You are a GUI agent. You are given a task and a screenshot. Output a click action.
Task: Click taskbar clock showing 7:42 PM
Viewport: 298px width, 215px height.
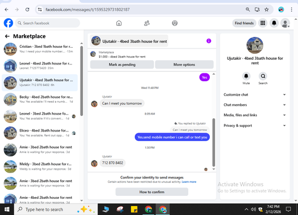(x=273, y=209)
